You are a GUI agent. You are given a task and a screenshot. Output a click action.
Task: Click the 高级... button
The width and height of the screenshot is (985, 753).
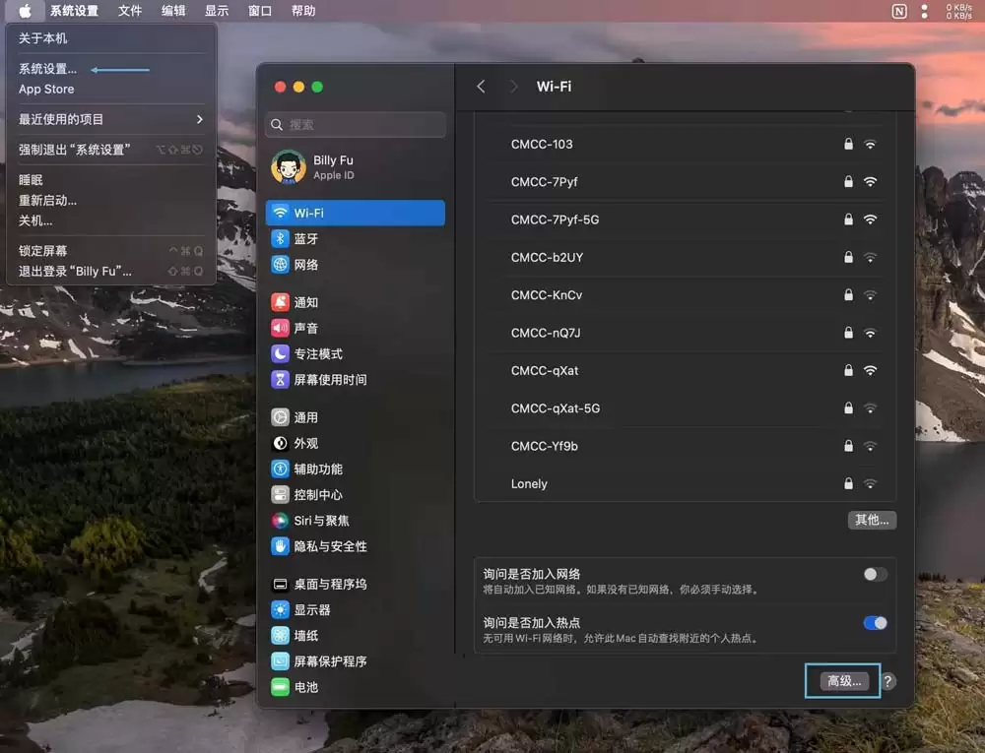pyautogui.click(x=842, y=681)
